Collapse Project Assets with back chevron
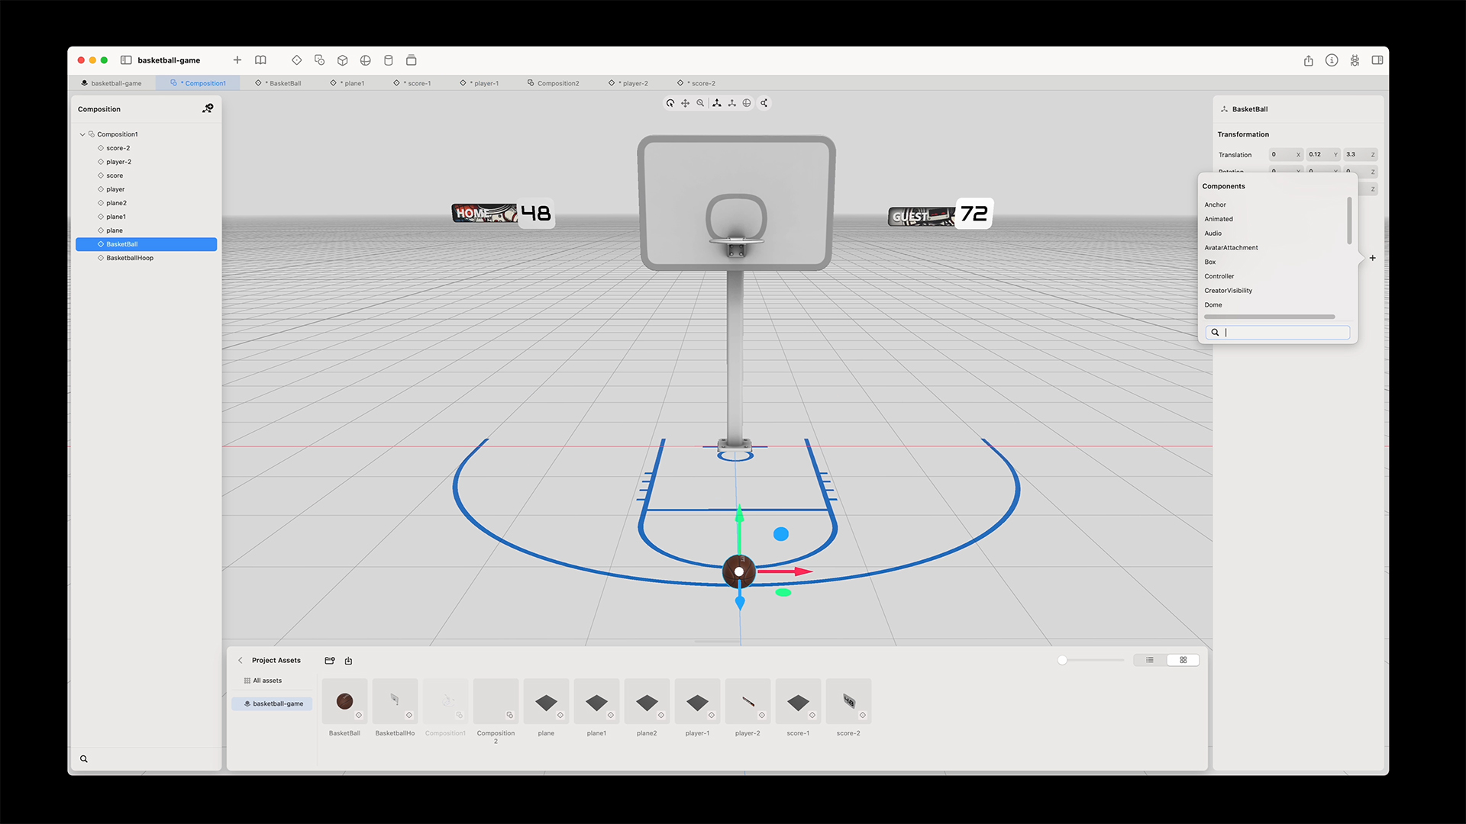Viewport: 1466px width, 824px height. 241,661
